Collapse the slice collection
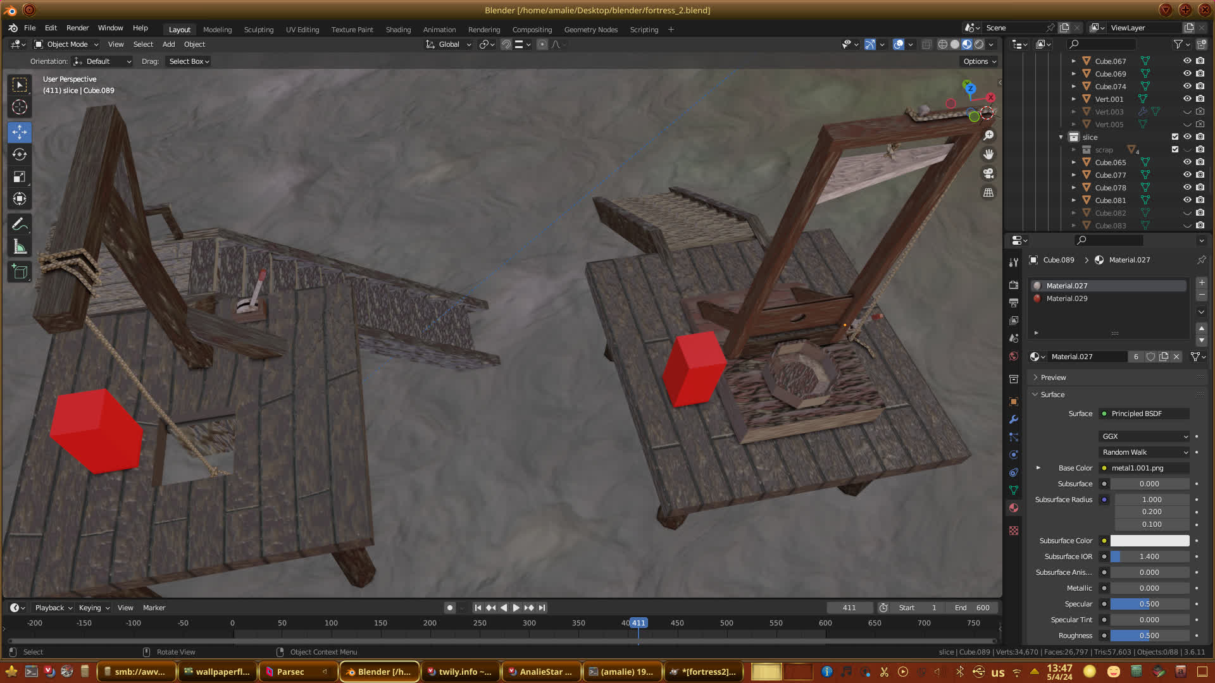 pos(1061,137)
